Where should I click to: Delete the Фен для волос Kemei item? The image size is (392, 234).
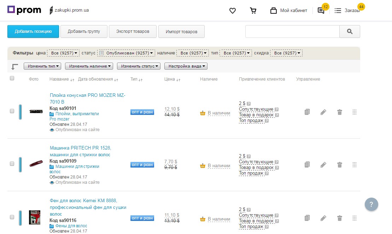(339, 218)
